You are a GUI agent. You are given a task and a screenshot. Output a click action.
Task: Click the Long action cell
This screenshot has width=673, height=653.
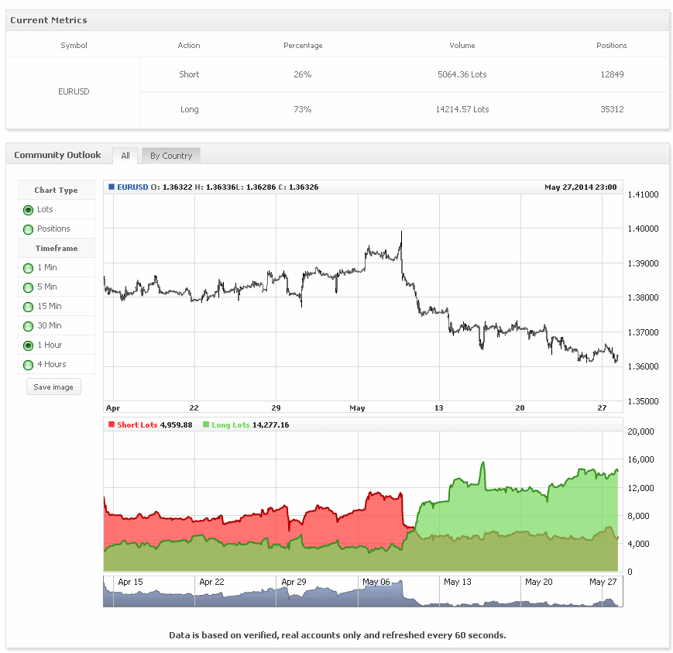tap(189, 109)
